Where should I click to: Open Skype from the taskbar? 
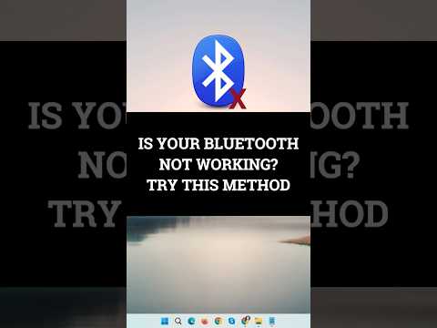point(231,321)
